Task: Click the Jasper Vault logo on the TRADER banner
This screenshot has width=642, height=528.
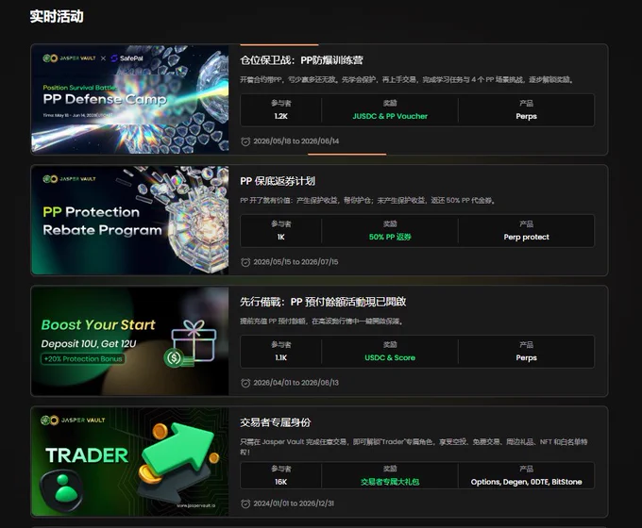Action: click(73, 420)
